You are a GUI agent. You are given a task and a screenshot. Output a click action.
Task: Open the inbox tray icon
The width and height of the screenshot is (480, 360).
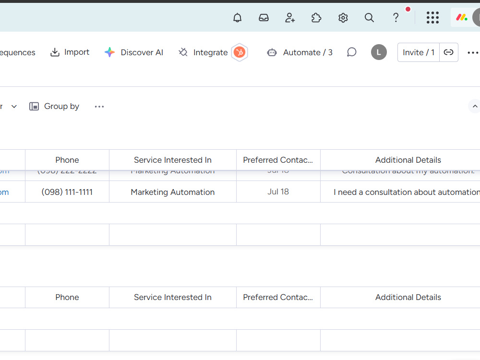(264, 18)
